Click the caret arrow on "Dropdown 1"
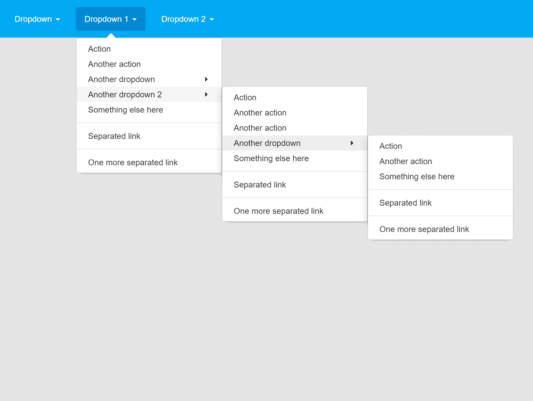 tap(134, 19)
